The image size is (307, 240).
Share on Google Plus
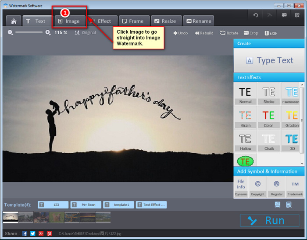pyautogui.click(x=41, y=233)
